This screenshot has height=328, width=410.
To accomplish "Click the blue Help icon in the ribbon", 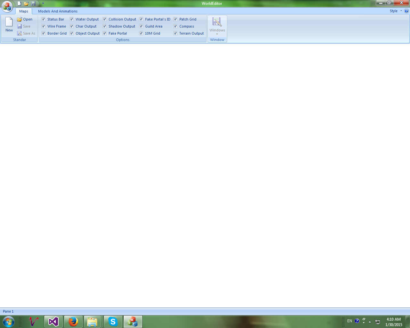I will [x=406, y=11].
